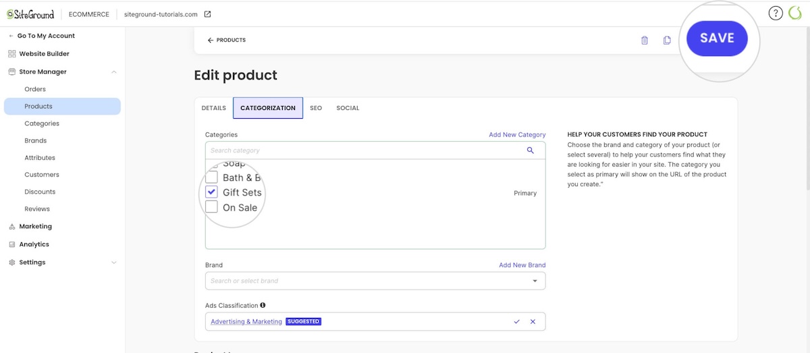810x353 pixels.
Task: Open siteground-tutorials.com site link
Action: (161, 14)
